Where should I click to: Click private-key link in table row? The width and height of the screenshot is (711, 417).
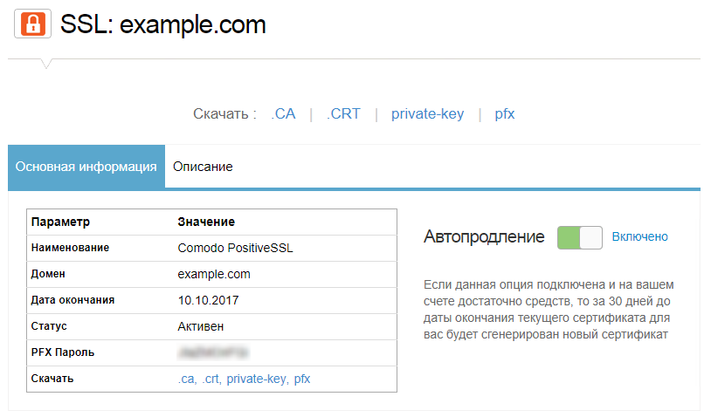click(256, 379)
